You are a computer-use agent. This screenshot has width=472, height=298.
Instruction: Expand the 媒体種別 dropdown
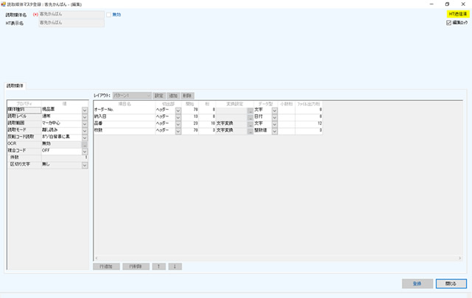click(x=85, y=109)
